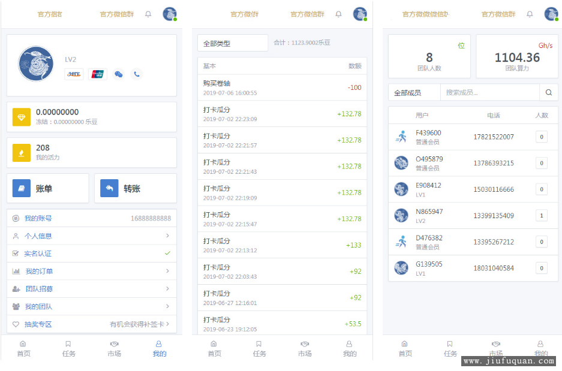Click the phone icon in profile card
Viewport: 562px width, 371px height.
[137, 74]
